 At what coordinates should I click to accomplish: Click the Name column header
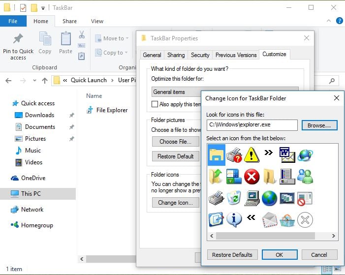point(94,96)
